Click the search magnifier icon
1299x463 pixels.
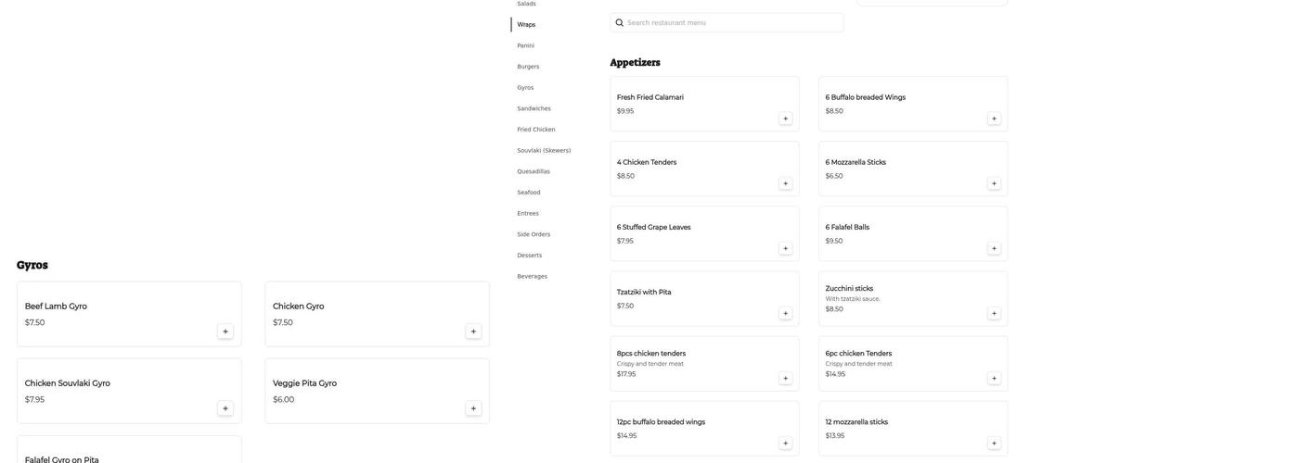pyautogui.click(x=620, y=23)
